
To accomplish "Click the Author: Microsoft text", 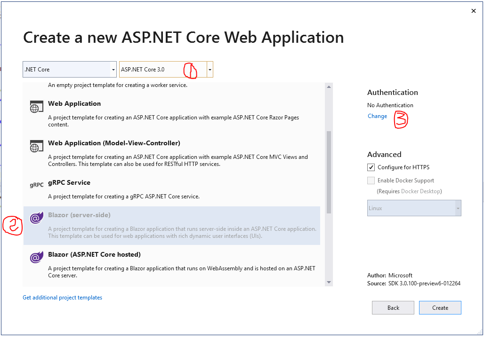I will pos(389,275).
